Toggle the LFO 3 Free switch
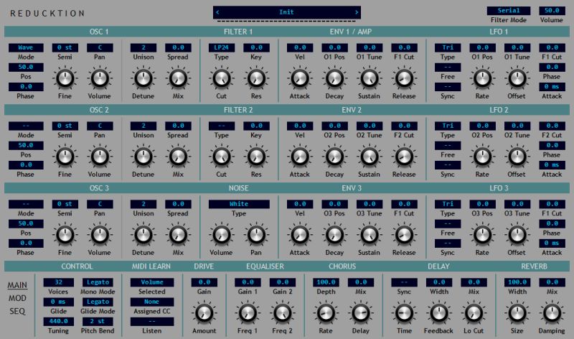Image resolution: width=574 pixels, height=339 pixels. coord(448,223)
